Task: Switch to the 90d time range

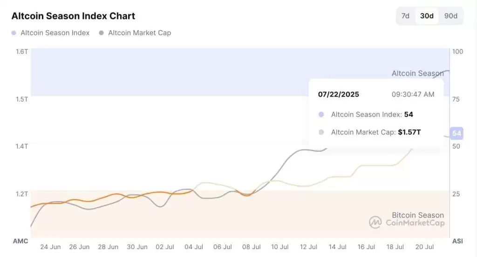Action: pos(450,16)
